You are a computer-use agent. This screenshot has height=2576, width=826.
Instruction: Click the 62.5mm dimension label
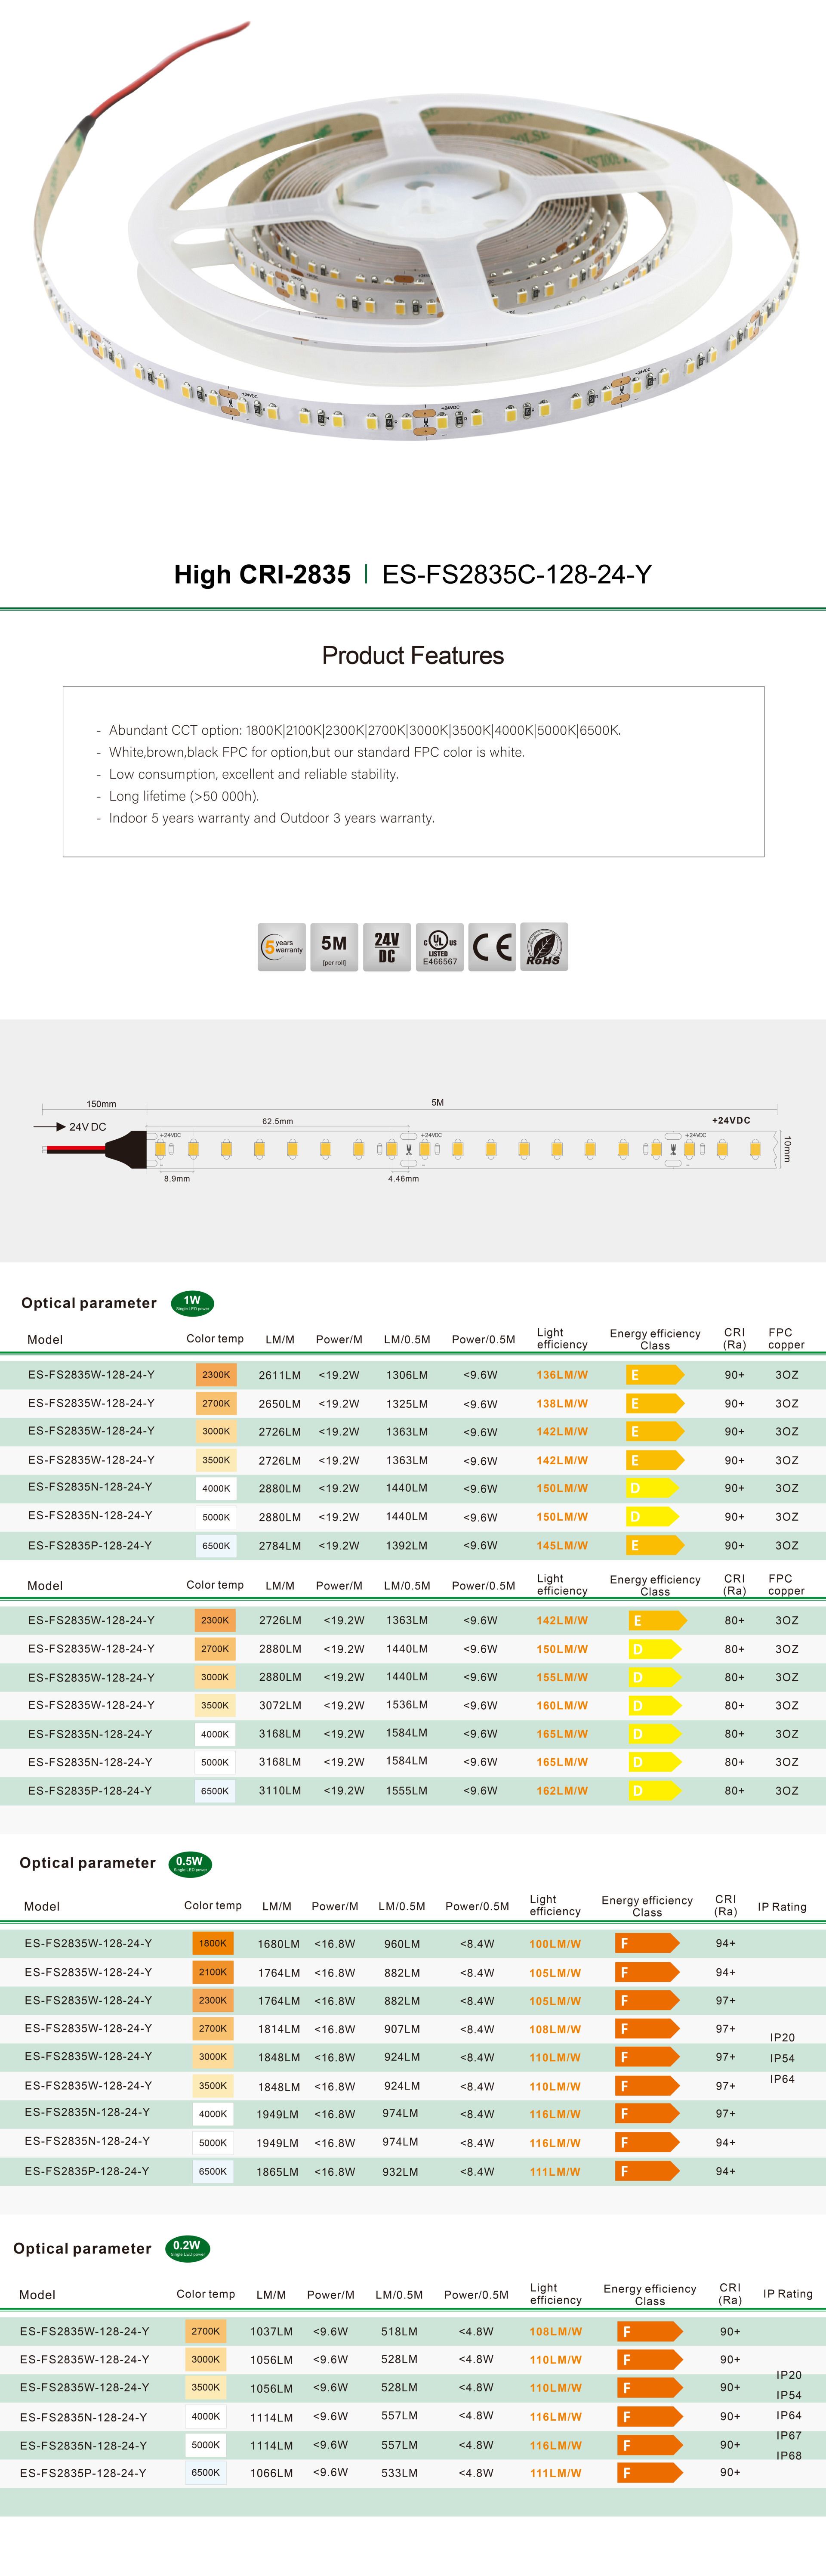click(278, 1121)
